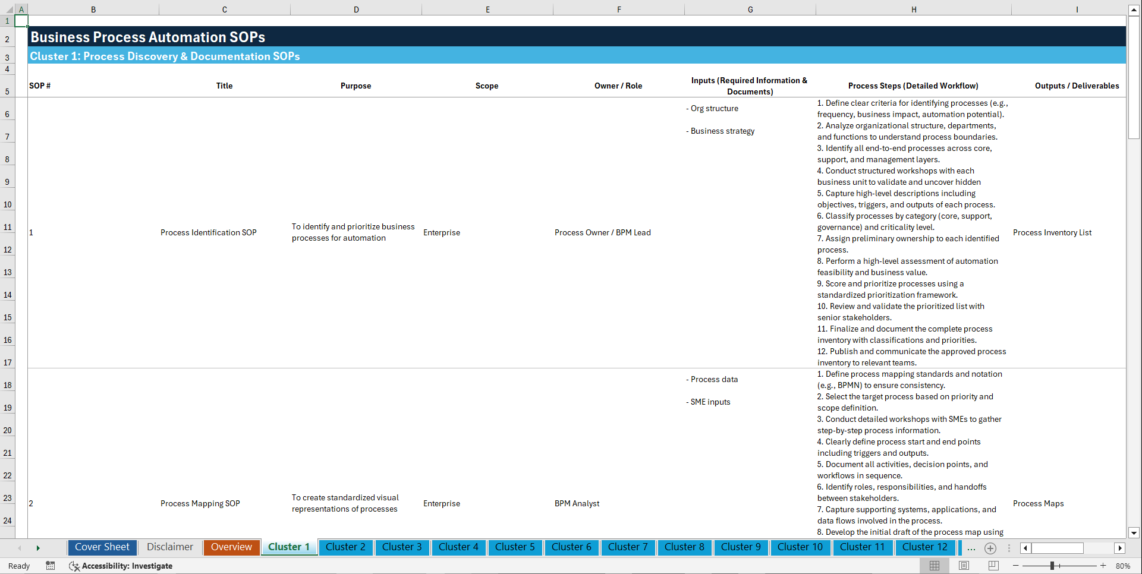Click the zoom out minus button
Viewport: 1142px width, 574px height.
(x=1015, y=566)
